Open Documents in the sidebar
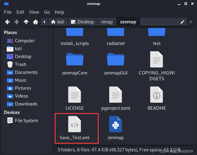Screen dimensions: 197x155 point(22,72)
